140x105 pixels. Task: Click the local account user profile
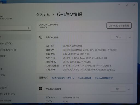pos(6,17)
